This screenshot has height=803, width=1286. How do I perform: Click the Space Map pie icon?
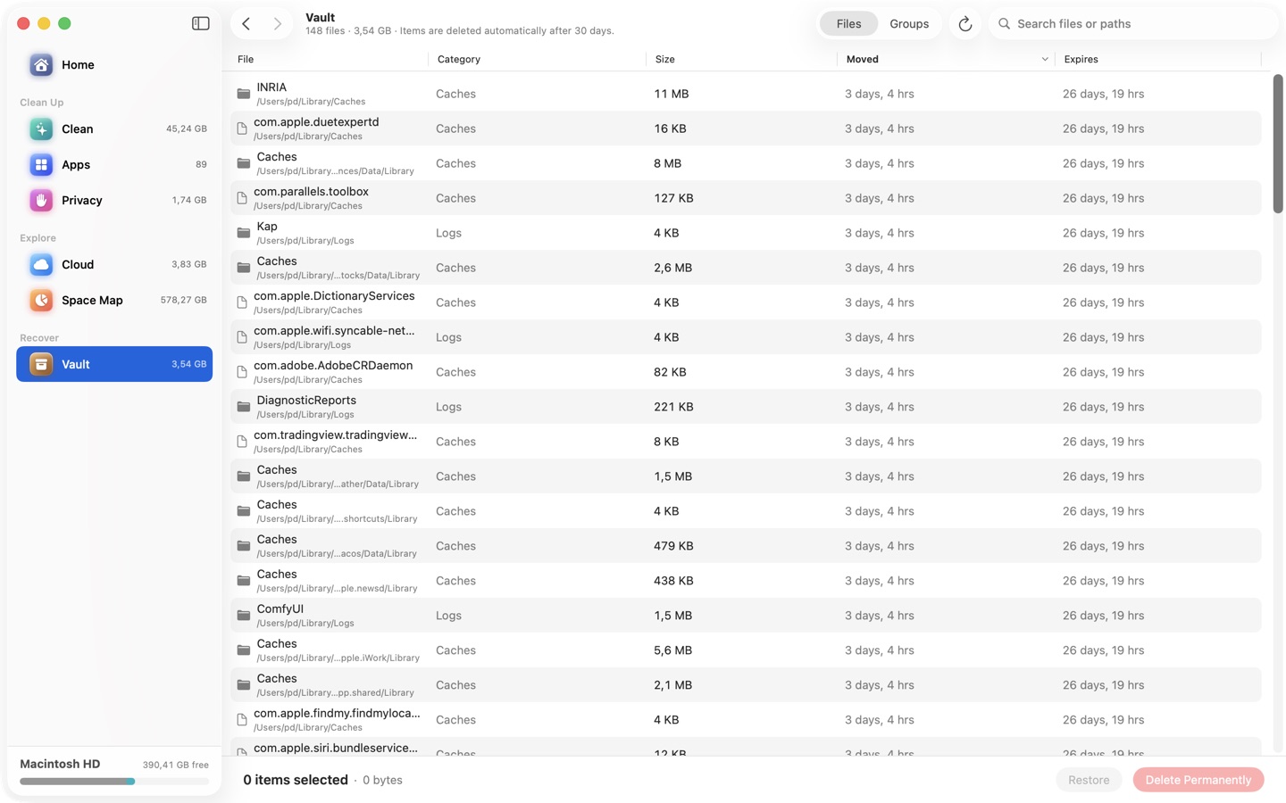point(41,300)
